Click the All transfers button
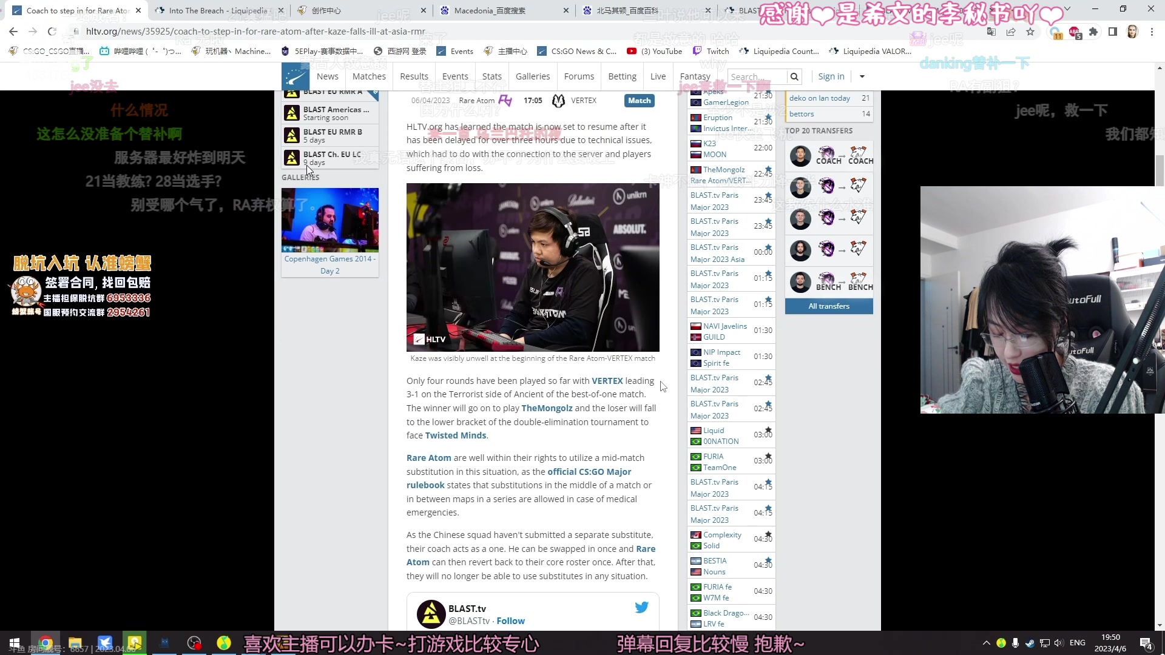1165x655 pixels. tap(829, 306)
